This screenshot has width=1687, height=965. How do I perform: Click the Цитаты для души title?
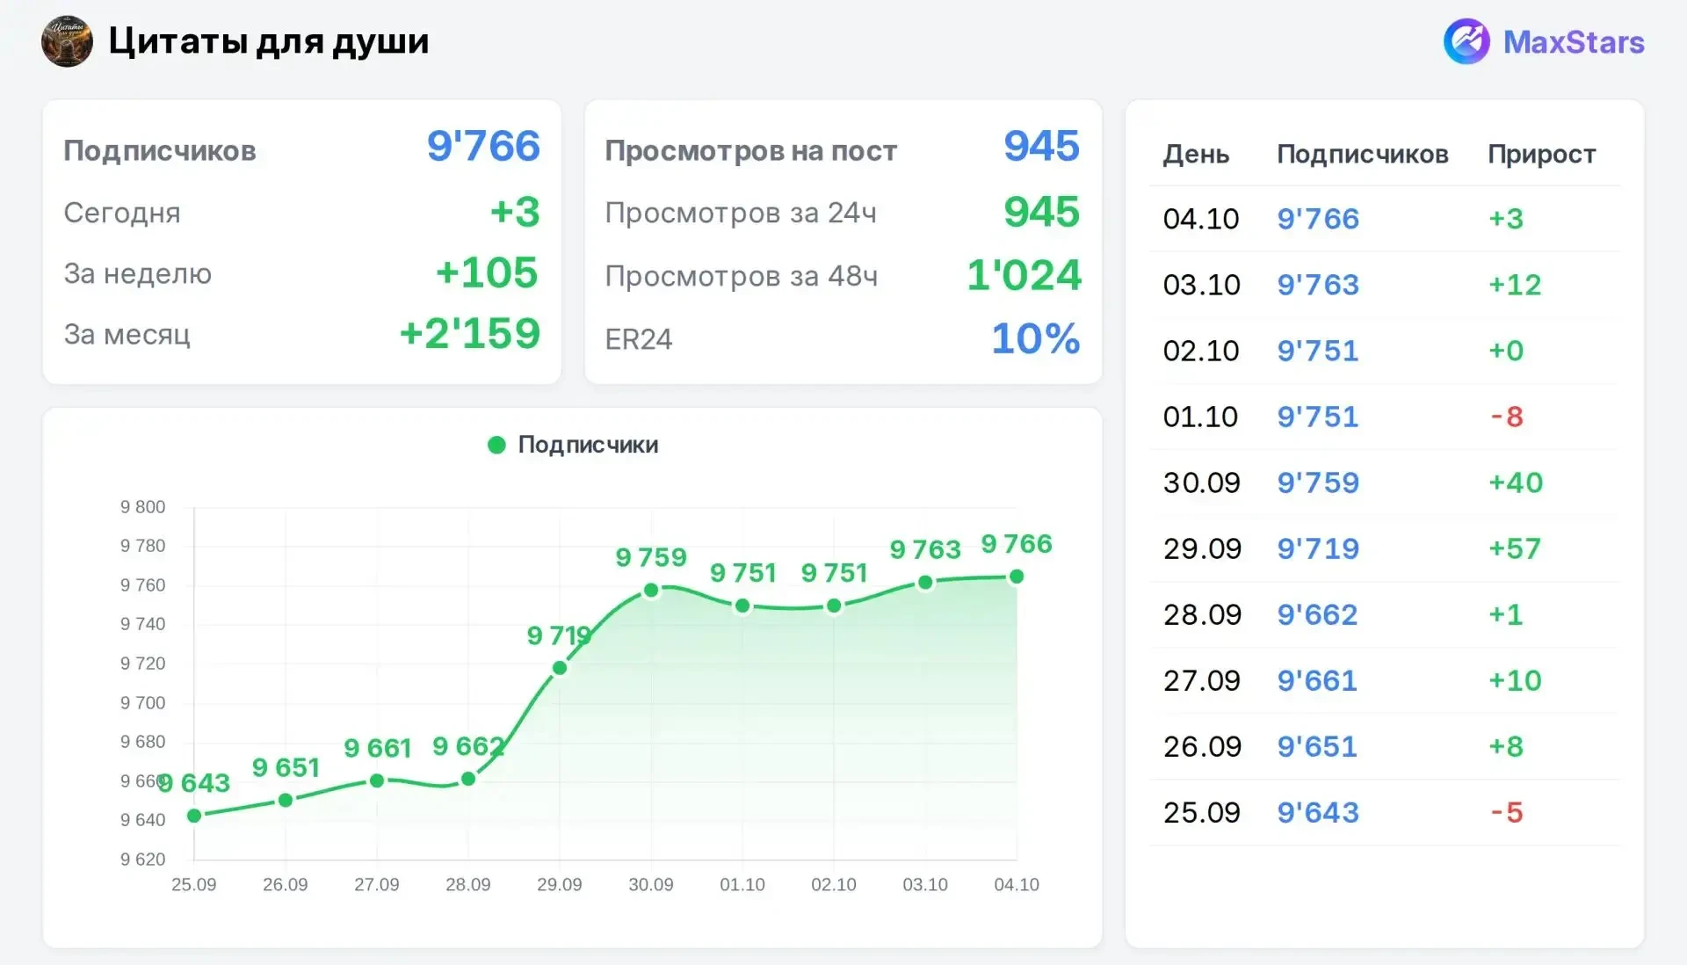[269, 41]
